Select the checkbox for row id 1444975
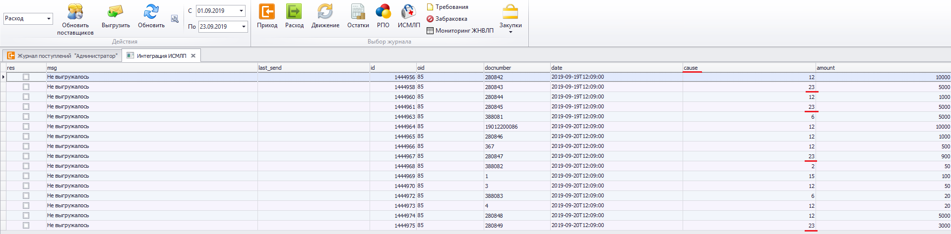Image resolution: width=951 pixels, height=234 pixels. (26, 226)
